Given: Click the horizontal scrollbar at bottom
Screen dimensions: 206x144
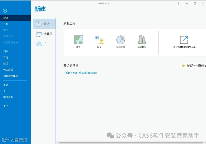Looking at the screenshot, I should pos(131,143).
